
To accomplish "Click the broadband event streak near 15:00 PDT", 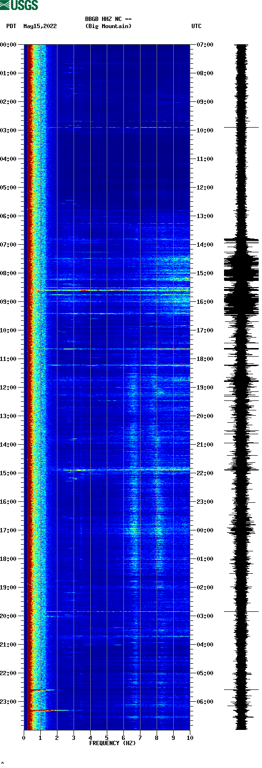I will click(123, 470).
